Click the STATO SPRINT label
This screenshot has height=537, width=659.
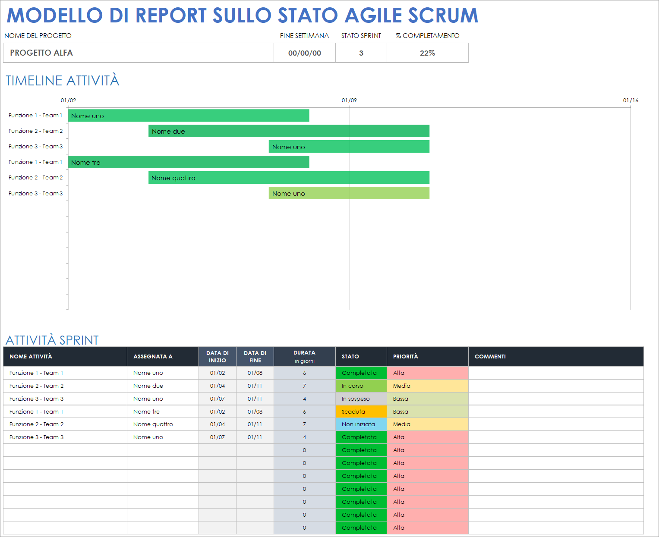361,35
